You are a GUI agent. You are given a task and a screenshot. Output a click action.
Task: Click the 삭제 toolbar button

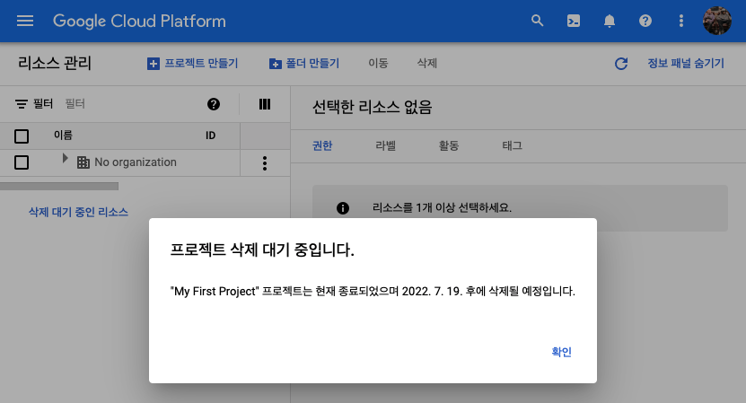(427, 64)
